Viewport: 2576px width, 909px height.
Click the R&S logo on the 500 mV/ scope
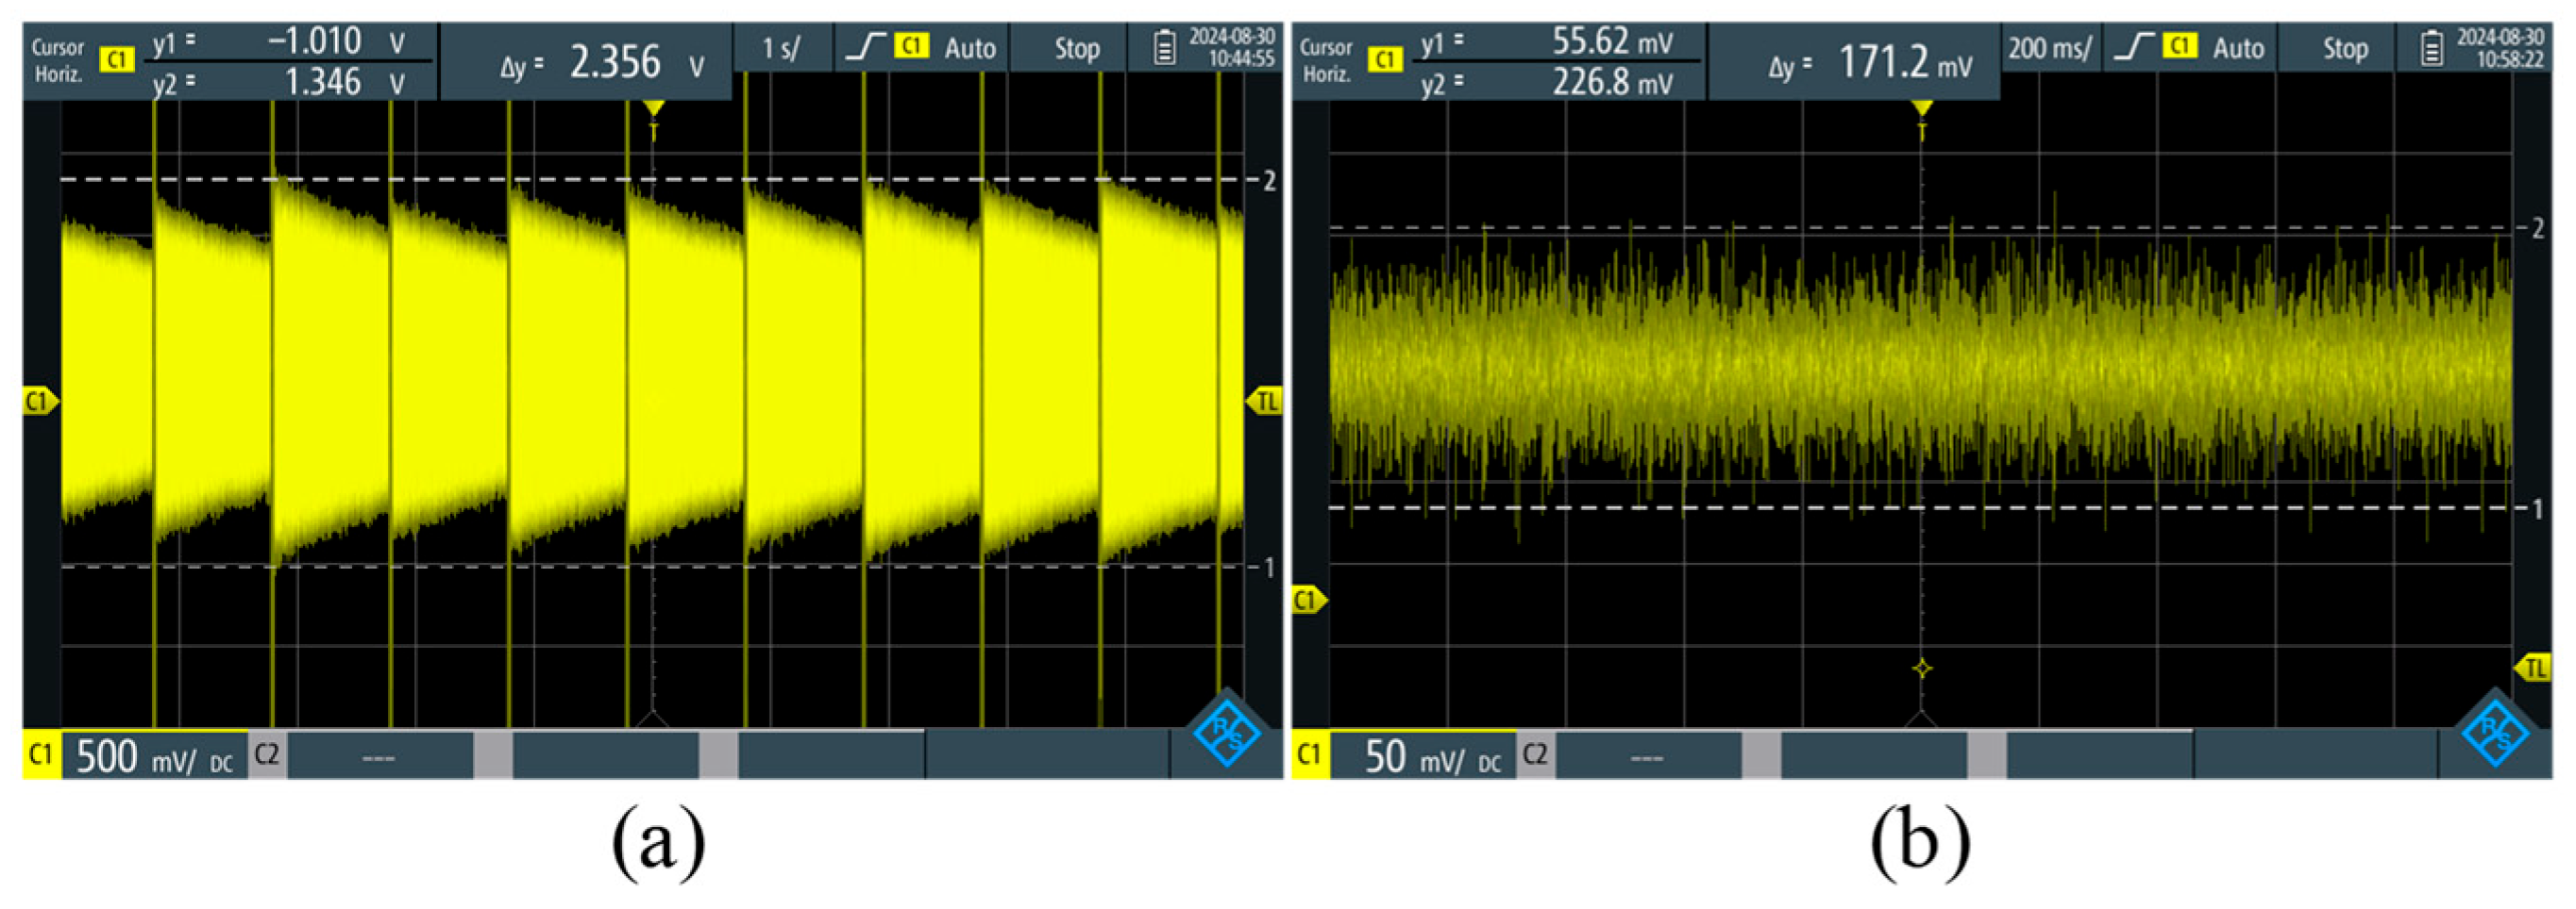[1228, 735]
